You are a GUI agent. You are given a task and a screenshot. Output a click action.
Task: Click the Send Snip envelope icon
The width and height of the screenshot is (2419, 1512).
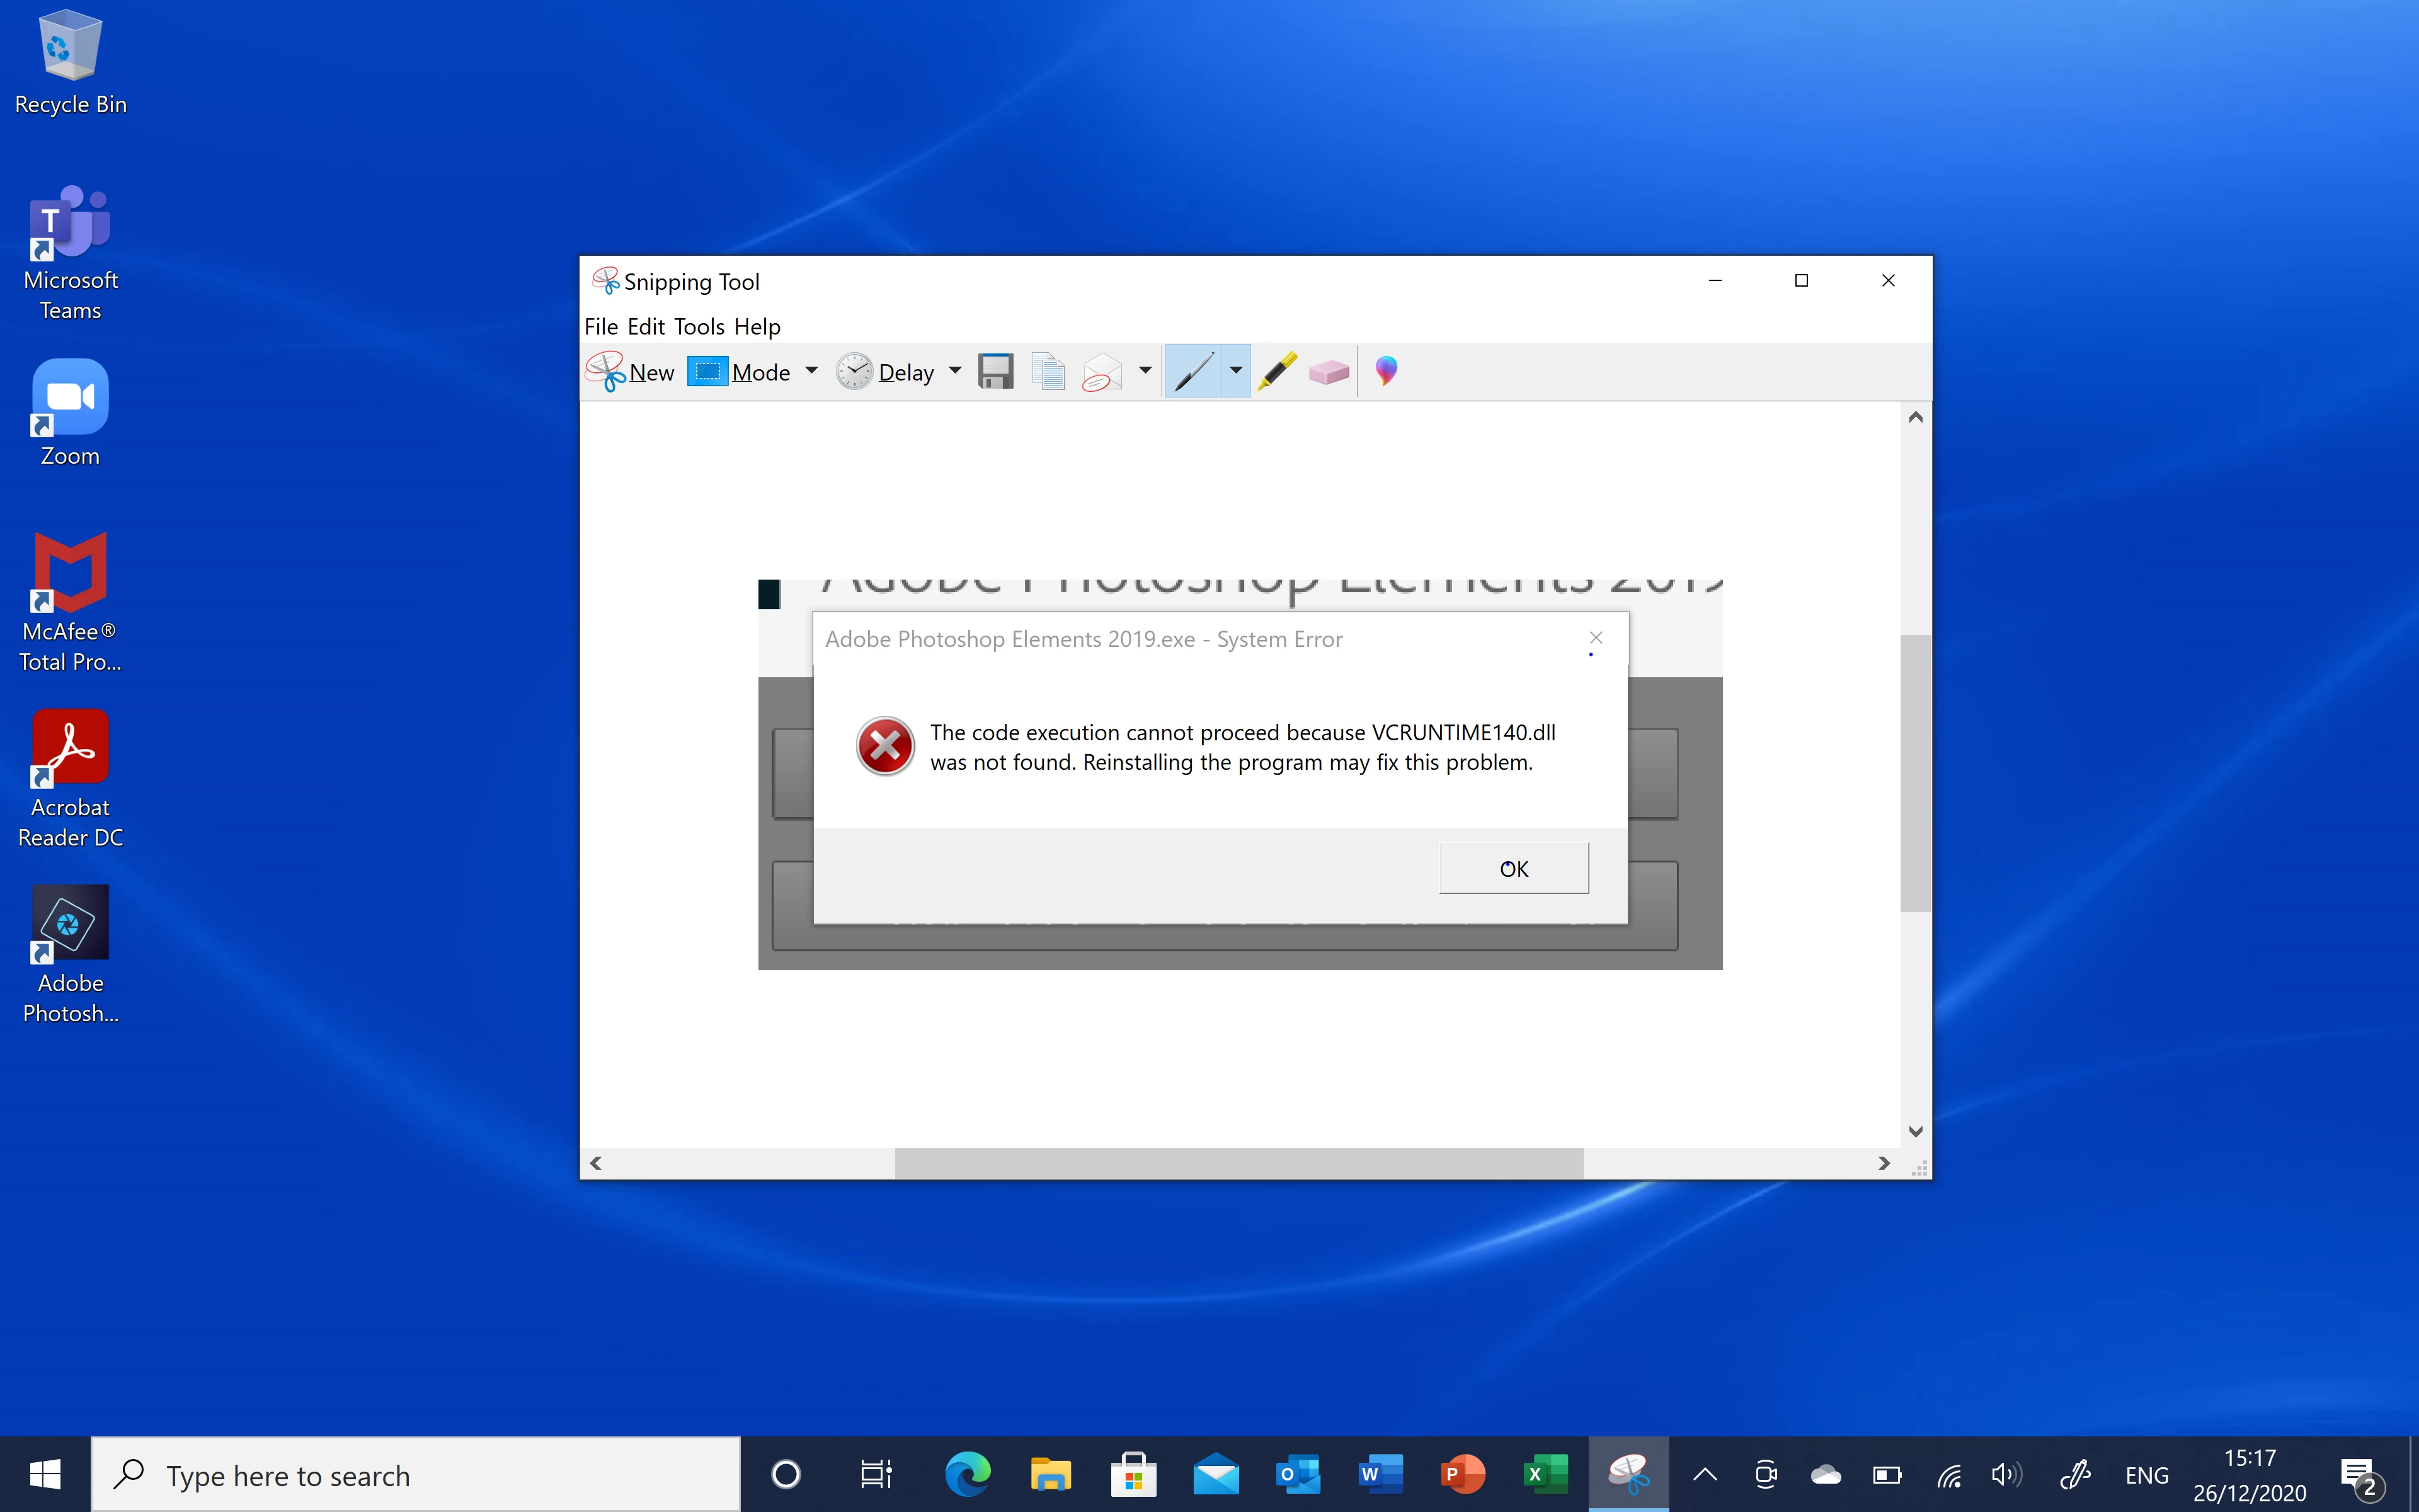[x=1102, y=372]
